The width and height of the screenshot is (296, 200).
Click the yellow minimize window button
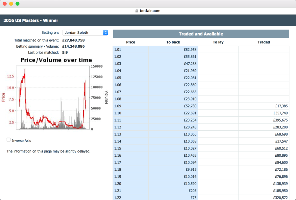click(x=11, y=4)
